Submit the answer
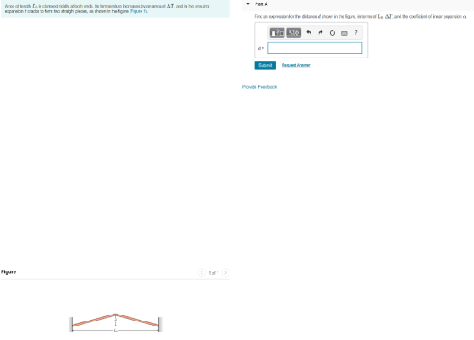Viewport: 474px width, 340px height. (x=265, y=65)
